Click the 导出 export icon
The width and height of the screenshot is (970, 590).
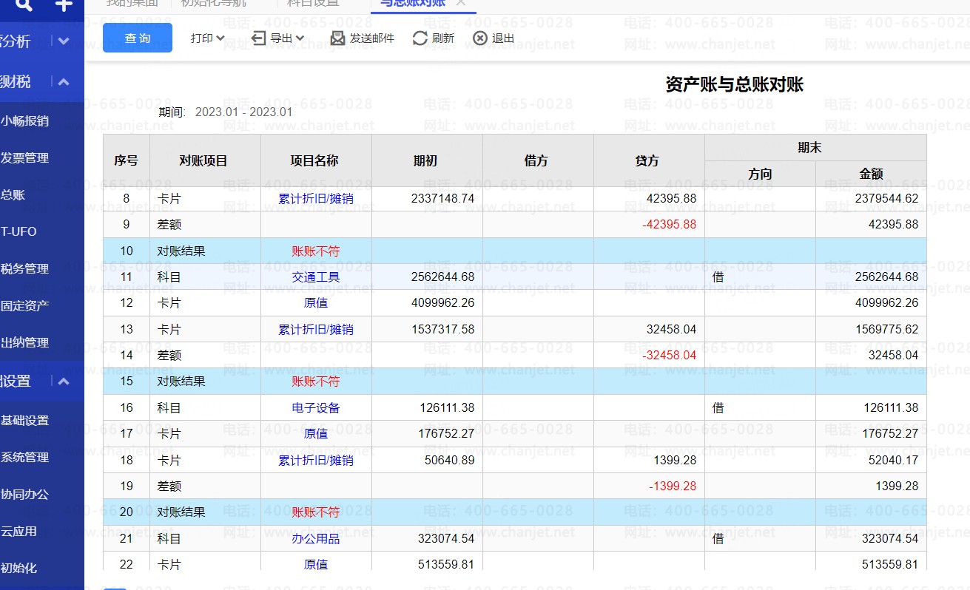pyautogui.click(x=258, y=38)
